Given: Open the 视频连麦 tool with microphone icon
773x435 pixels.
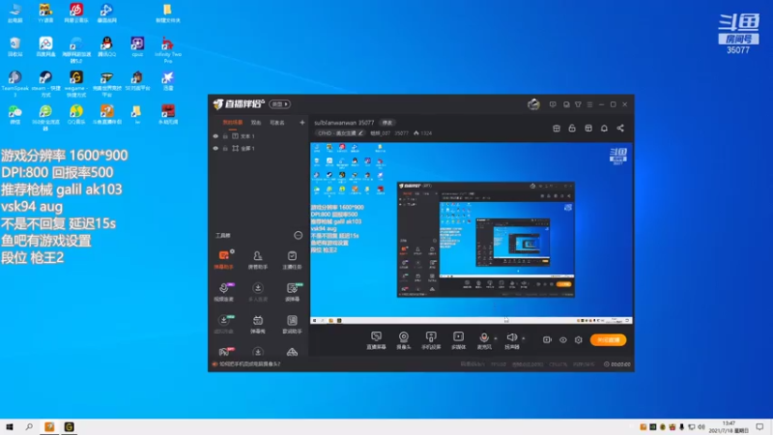Looking at the screenshot, I should [x=224, y=292].
